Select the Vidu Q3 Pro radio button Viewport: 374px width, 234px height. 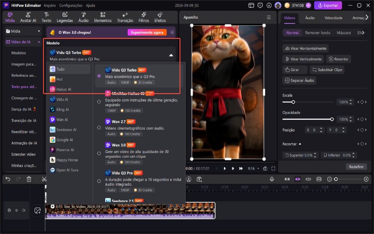click(x=99, y=181)
